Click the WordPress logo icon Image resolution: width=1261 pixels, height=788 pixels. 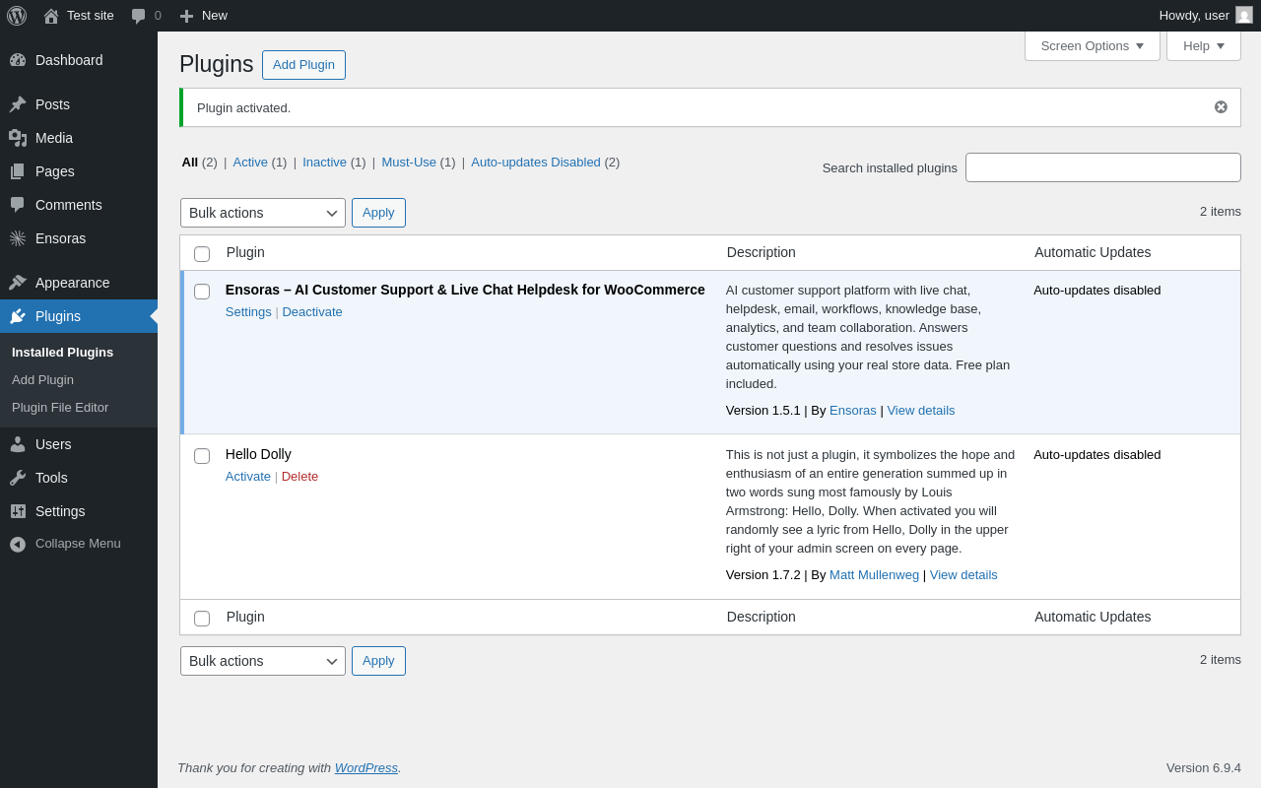(x=17, y=16)
